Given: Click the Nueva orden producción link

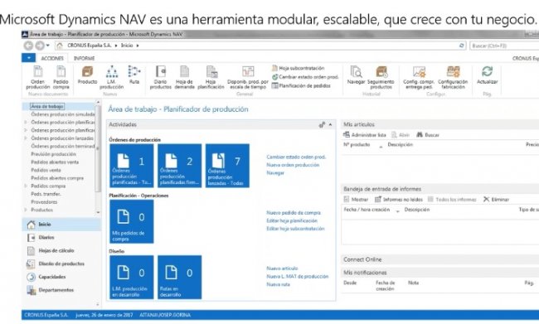Looking at the screenshot, I should [293, 165].
